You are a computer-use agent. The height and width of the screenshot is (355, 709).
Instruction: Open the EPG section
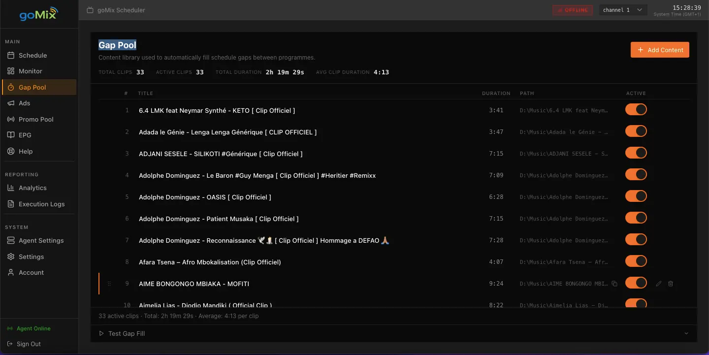point(39,135)
